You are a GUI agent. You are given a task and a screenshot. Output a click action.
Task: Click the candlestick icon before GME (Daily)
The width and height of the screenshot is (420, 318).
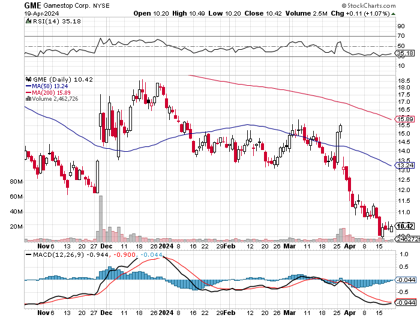28,79
